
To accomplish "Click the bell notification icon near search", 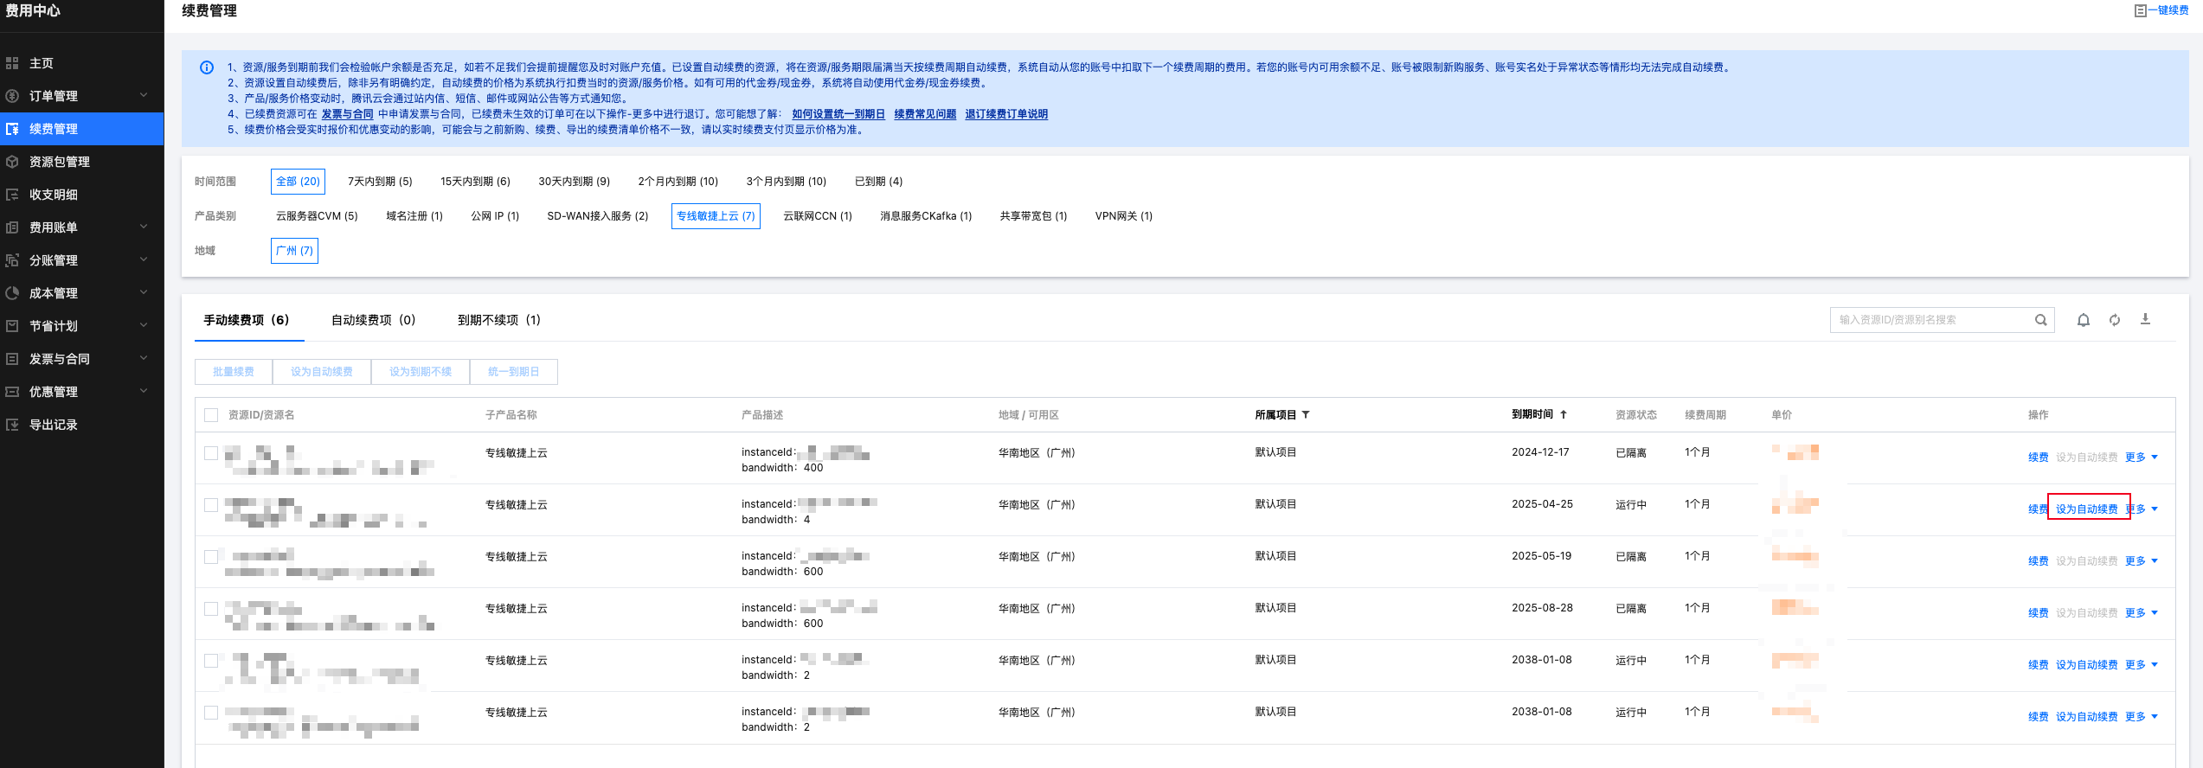I will pos(2084,320).
